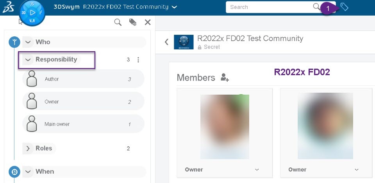Collapse the Responsibility group
The image size is (375, 183).
click(28, 60)
